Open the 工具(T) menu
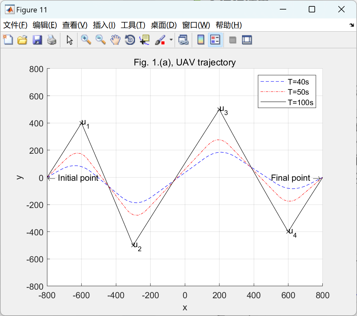The width and height of the screenshot is (357, 316). point(133,25)
